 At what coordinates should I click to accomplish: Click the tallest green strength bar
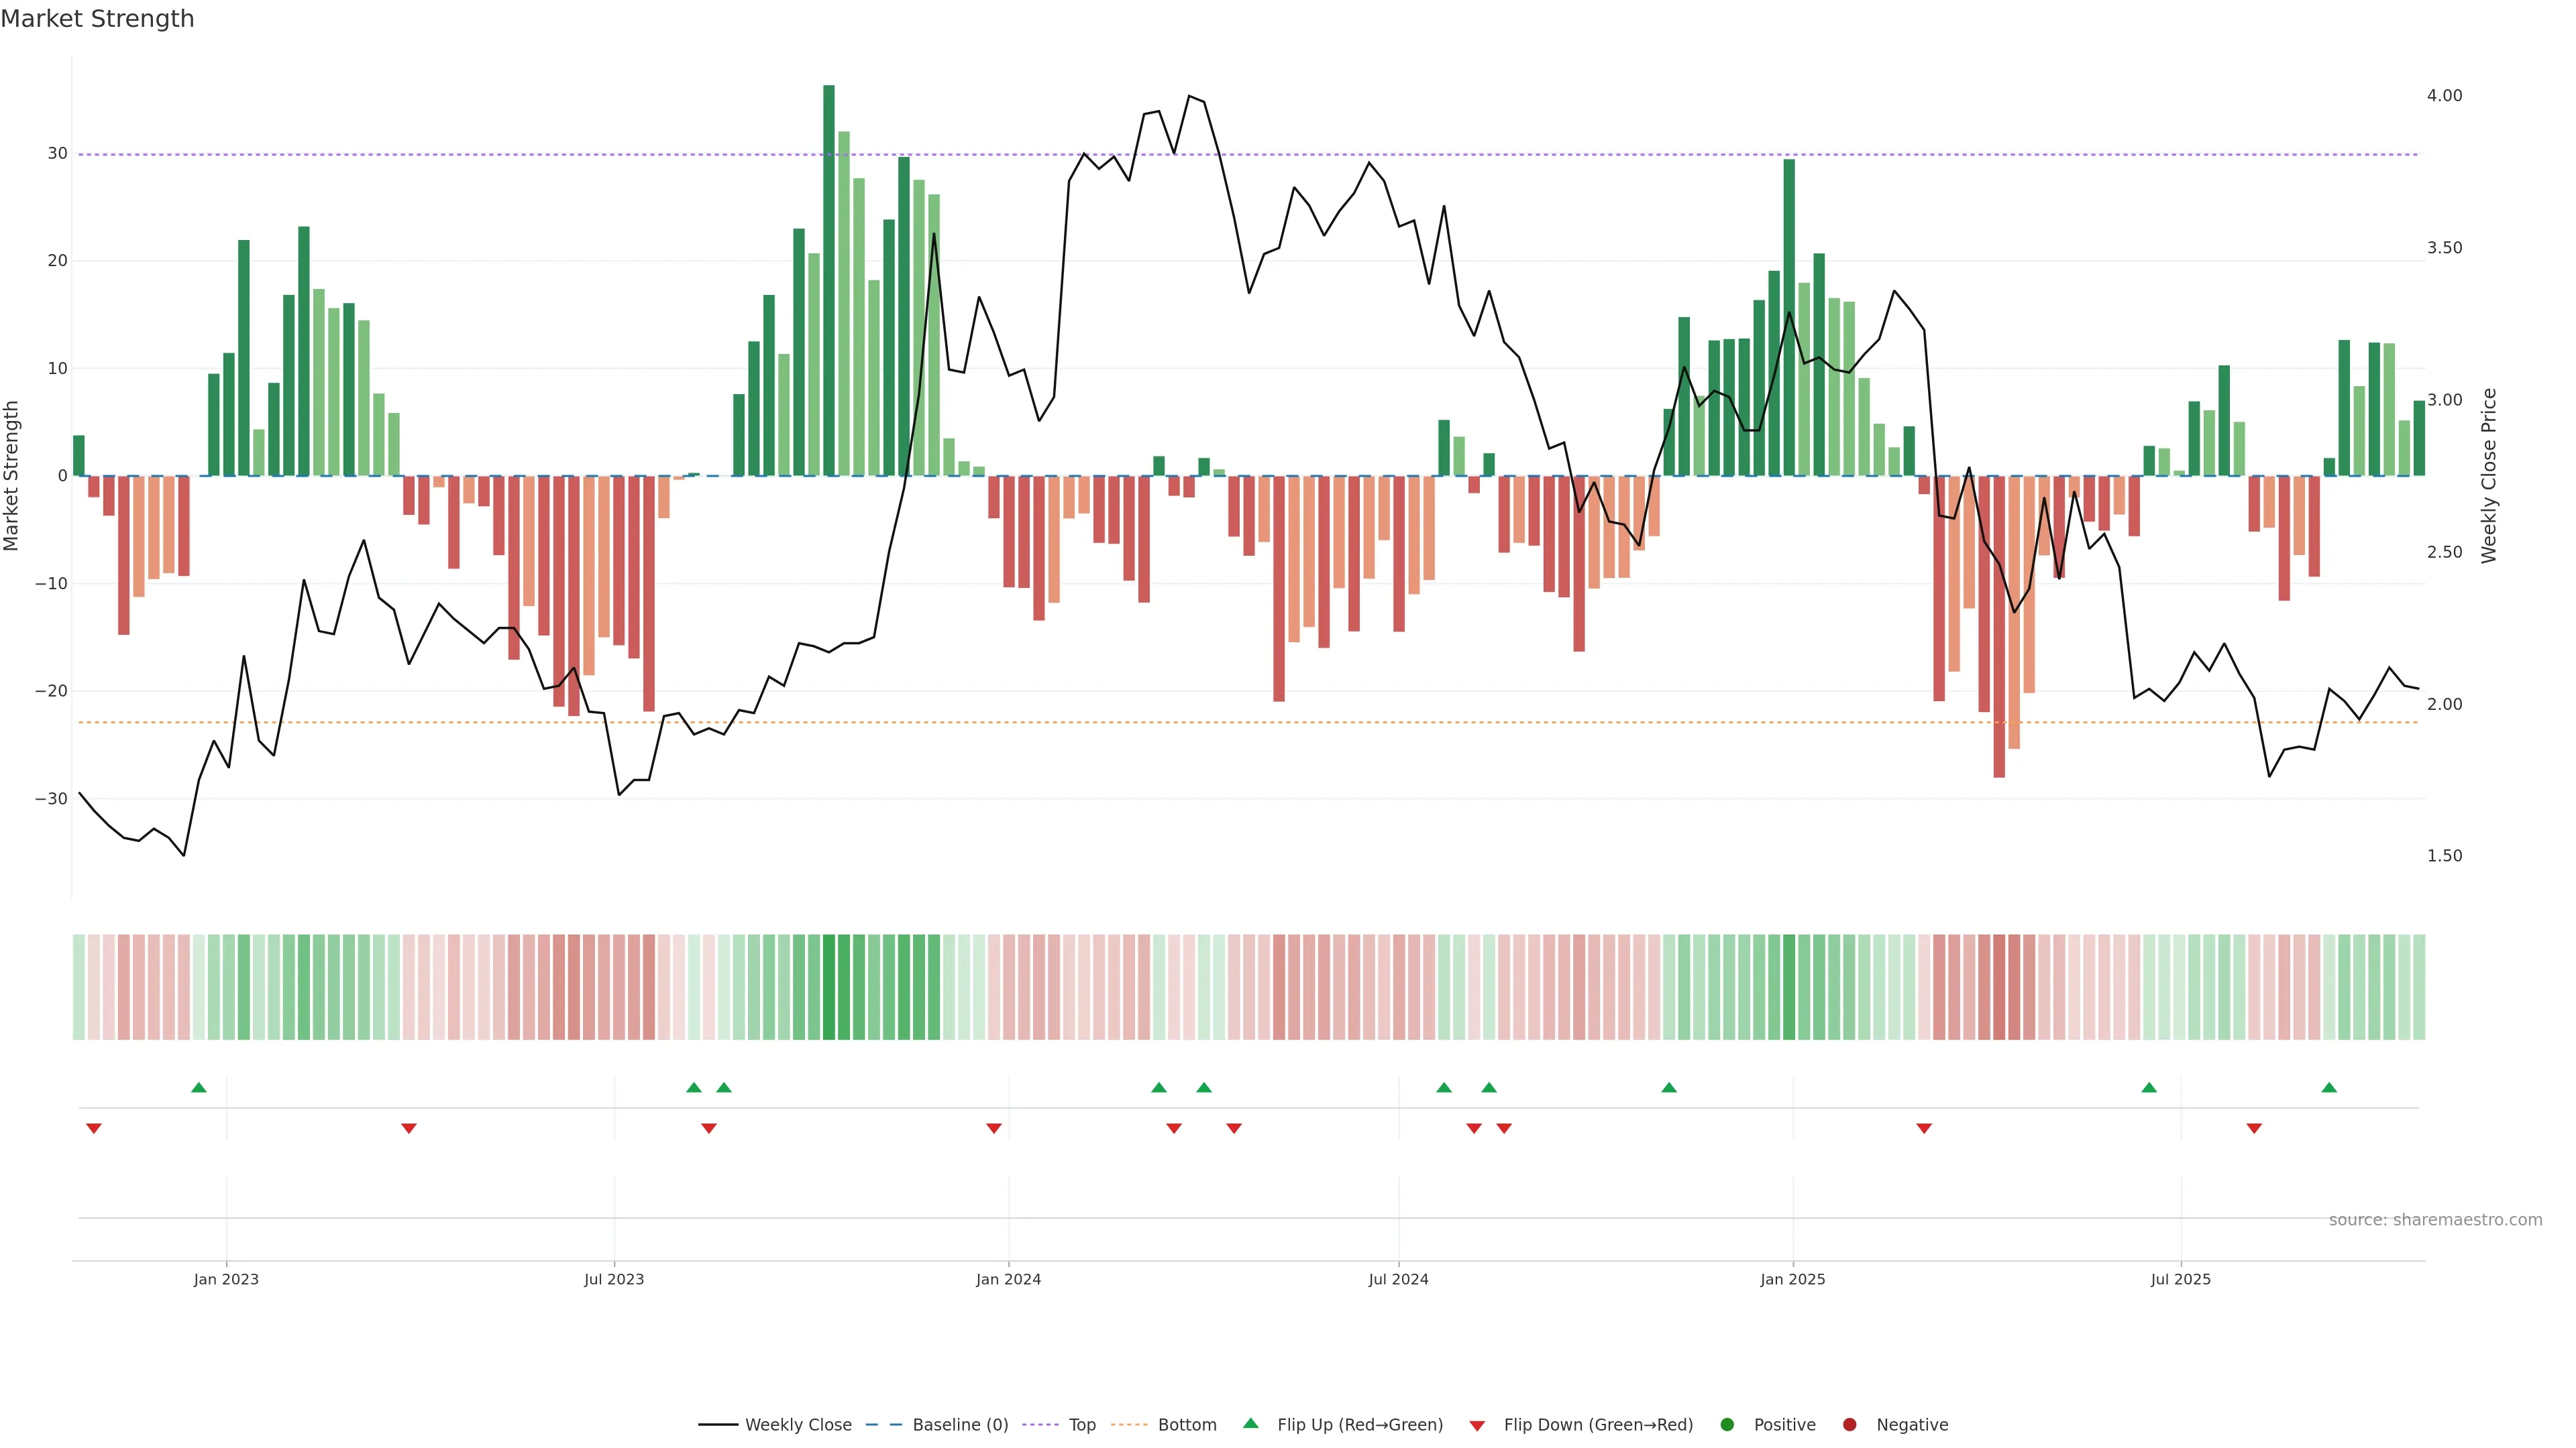[829, 280]
